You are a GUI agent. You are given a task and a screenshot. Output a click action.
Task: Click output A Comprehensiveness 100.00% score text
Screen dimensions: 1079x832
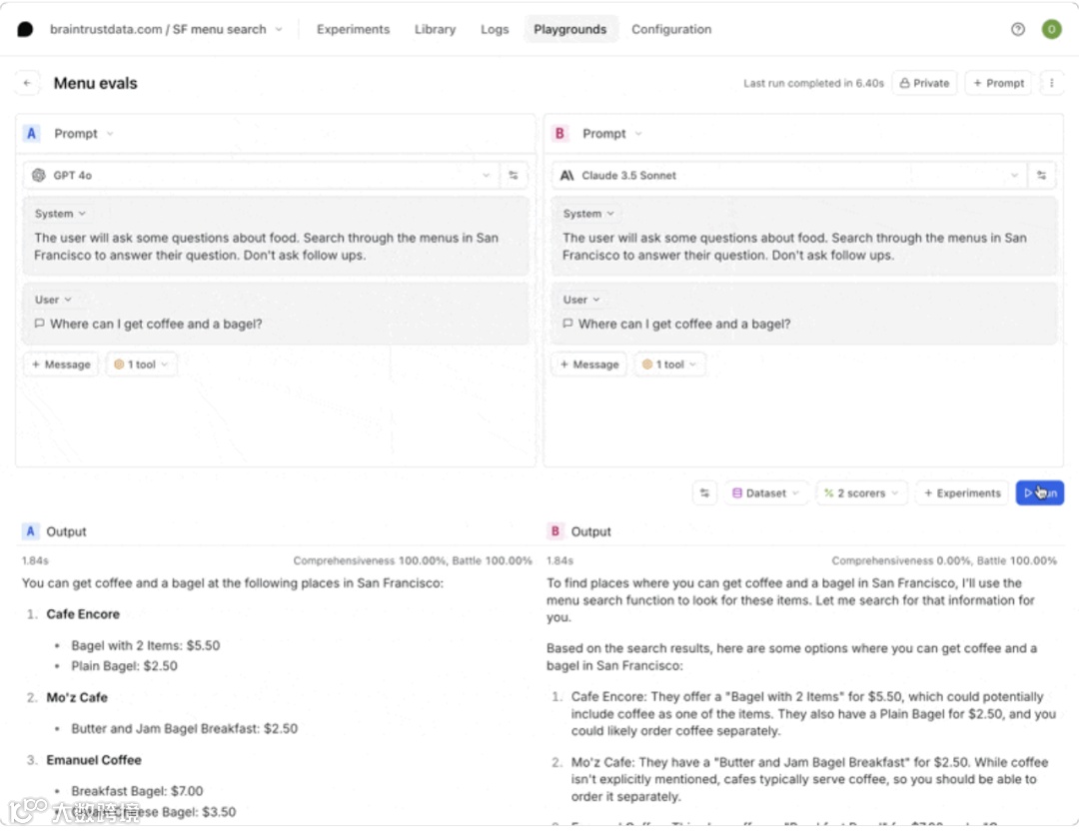click(370, 561)
